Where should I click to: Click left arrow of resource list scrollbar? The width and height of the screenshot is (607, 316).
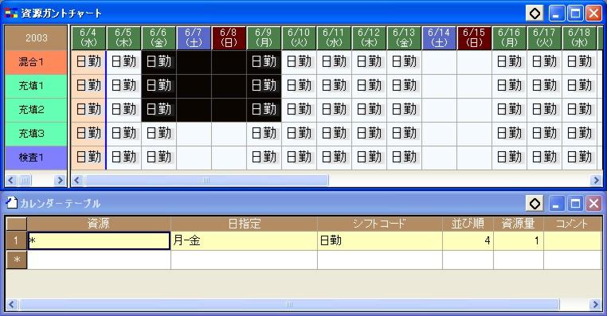click(x=10, y=180)
